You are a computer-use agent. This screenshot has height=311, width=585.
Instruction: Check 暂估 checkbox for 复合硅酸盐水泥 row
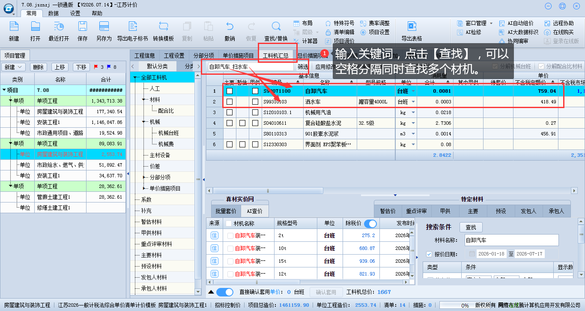point(242,123)
